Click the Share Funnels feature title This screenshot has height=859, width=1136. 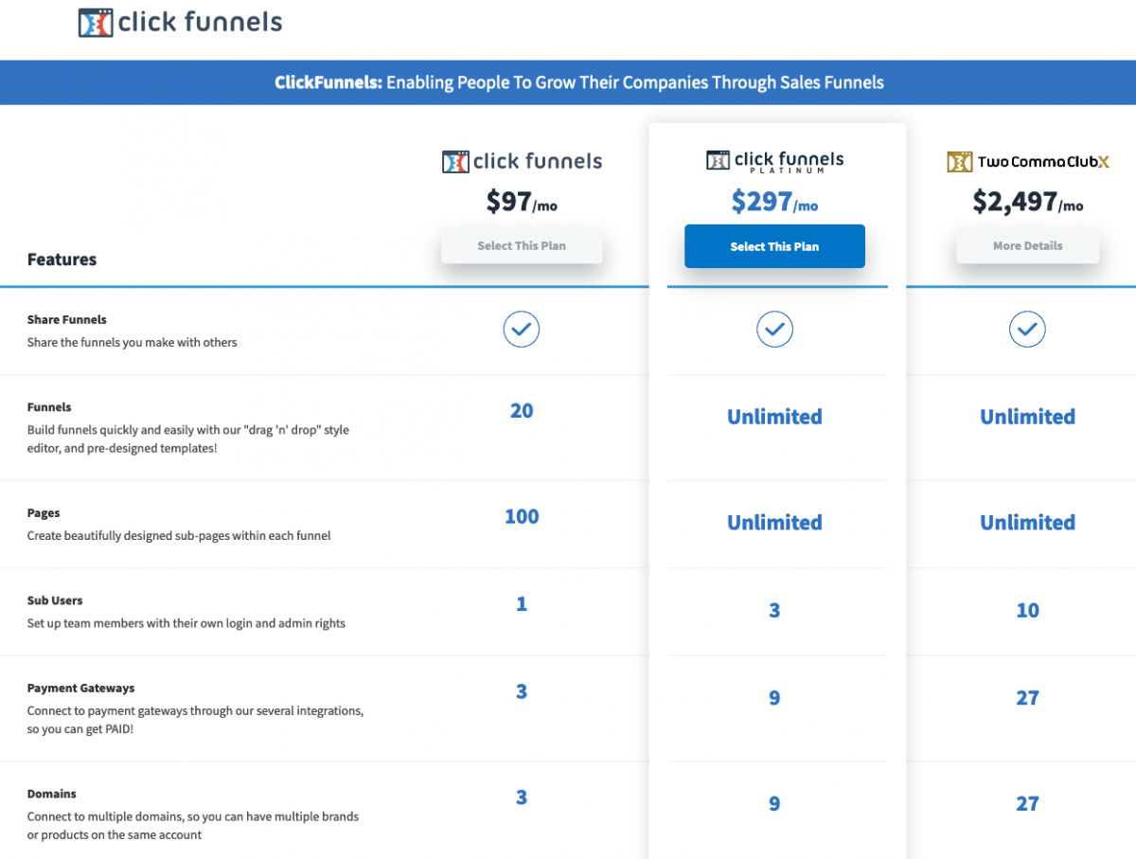click(67, 320)
